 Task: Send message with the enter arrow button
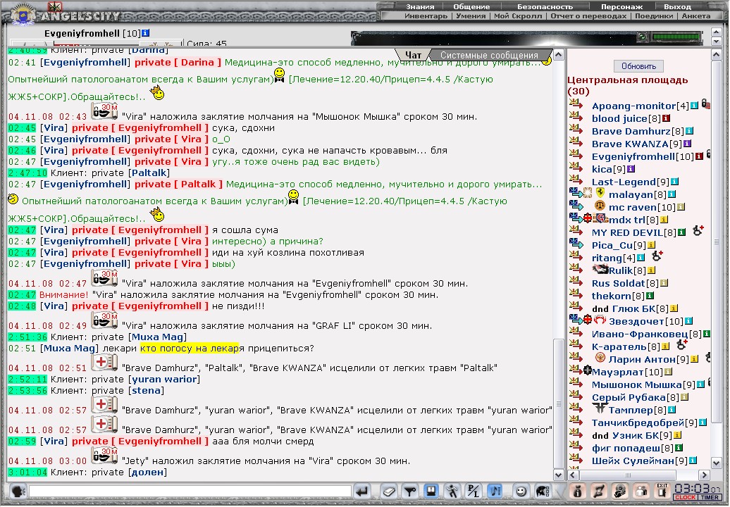tap(362, 492)
